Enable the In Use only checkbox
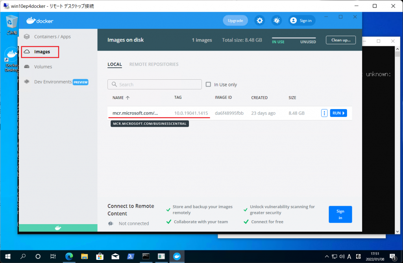This screenshot has height=263, width=403. pyautogui.click(x=208, y=84)
